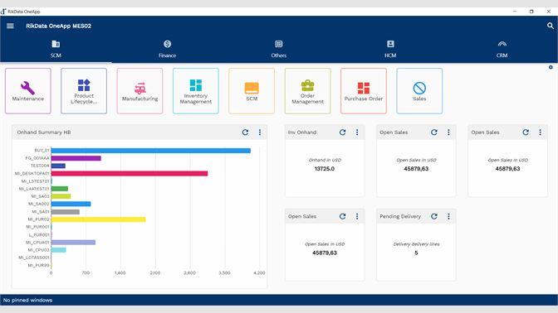Click the 4,200 axis value
The image size is (558, 313).
(x=259, y=273)
